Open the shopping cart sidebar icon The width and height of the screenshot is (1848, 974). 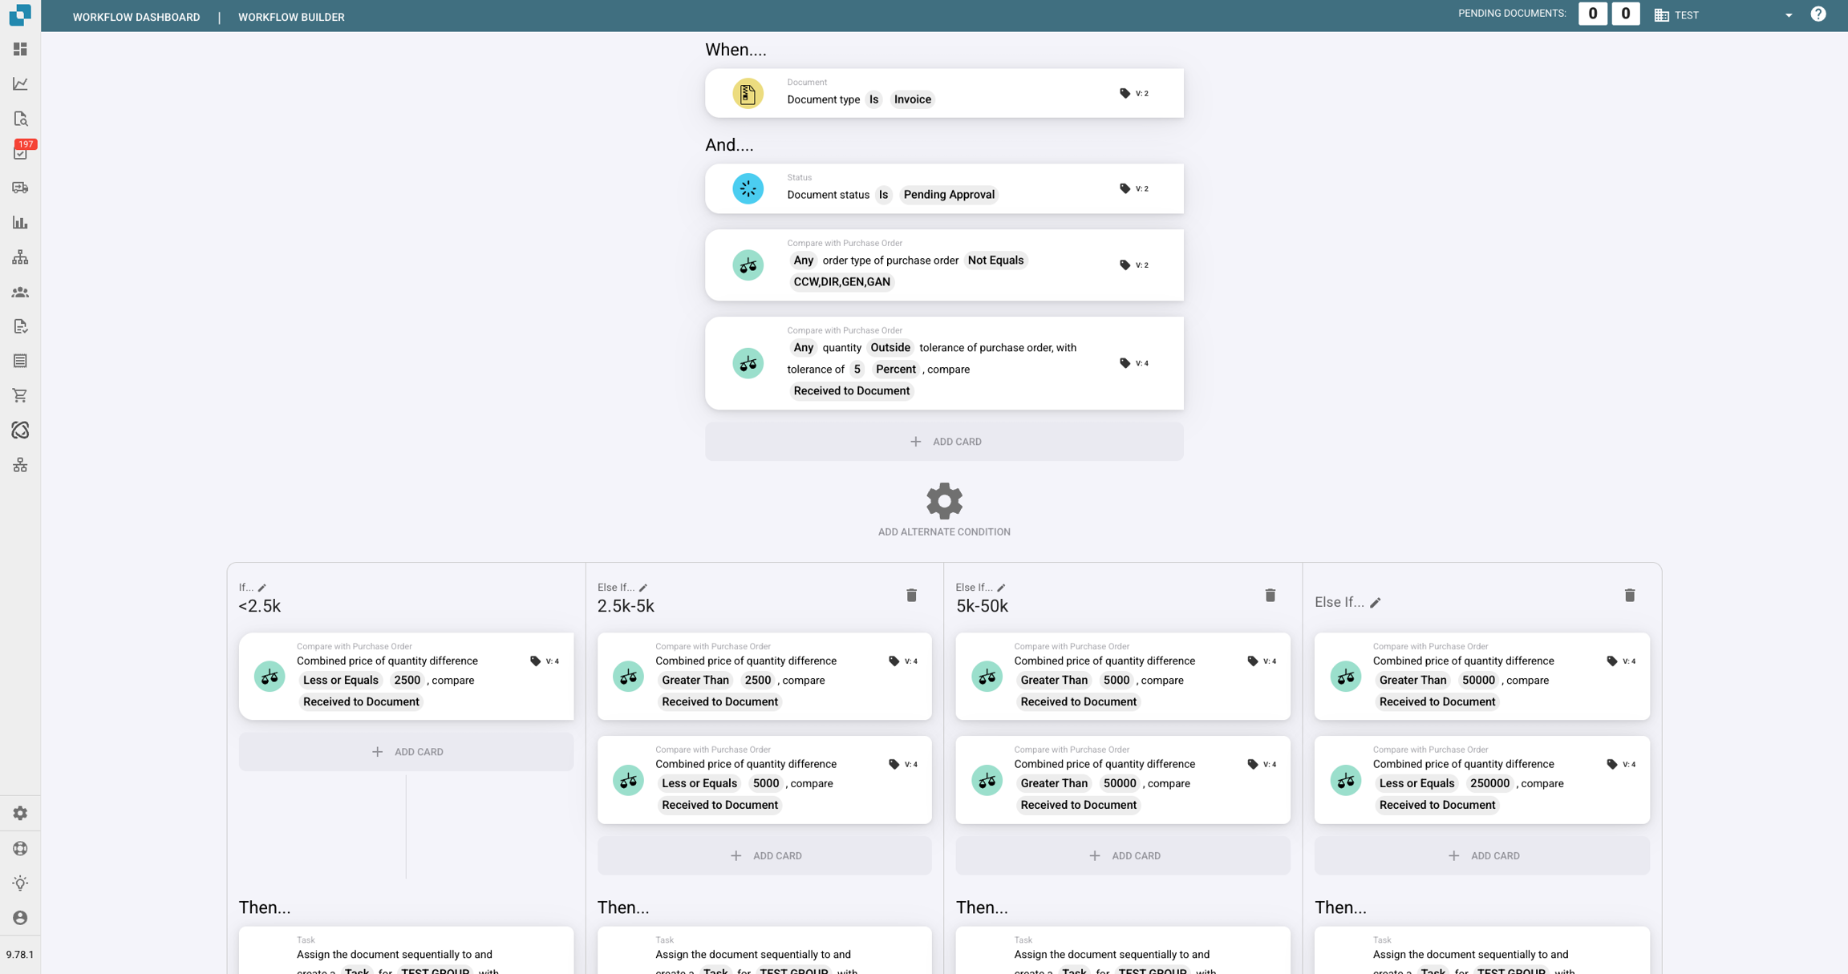tap(20, 395)
